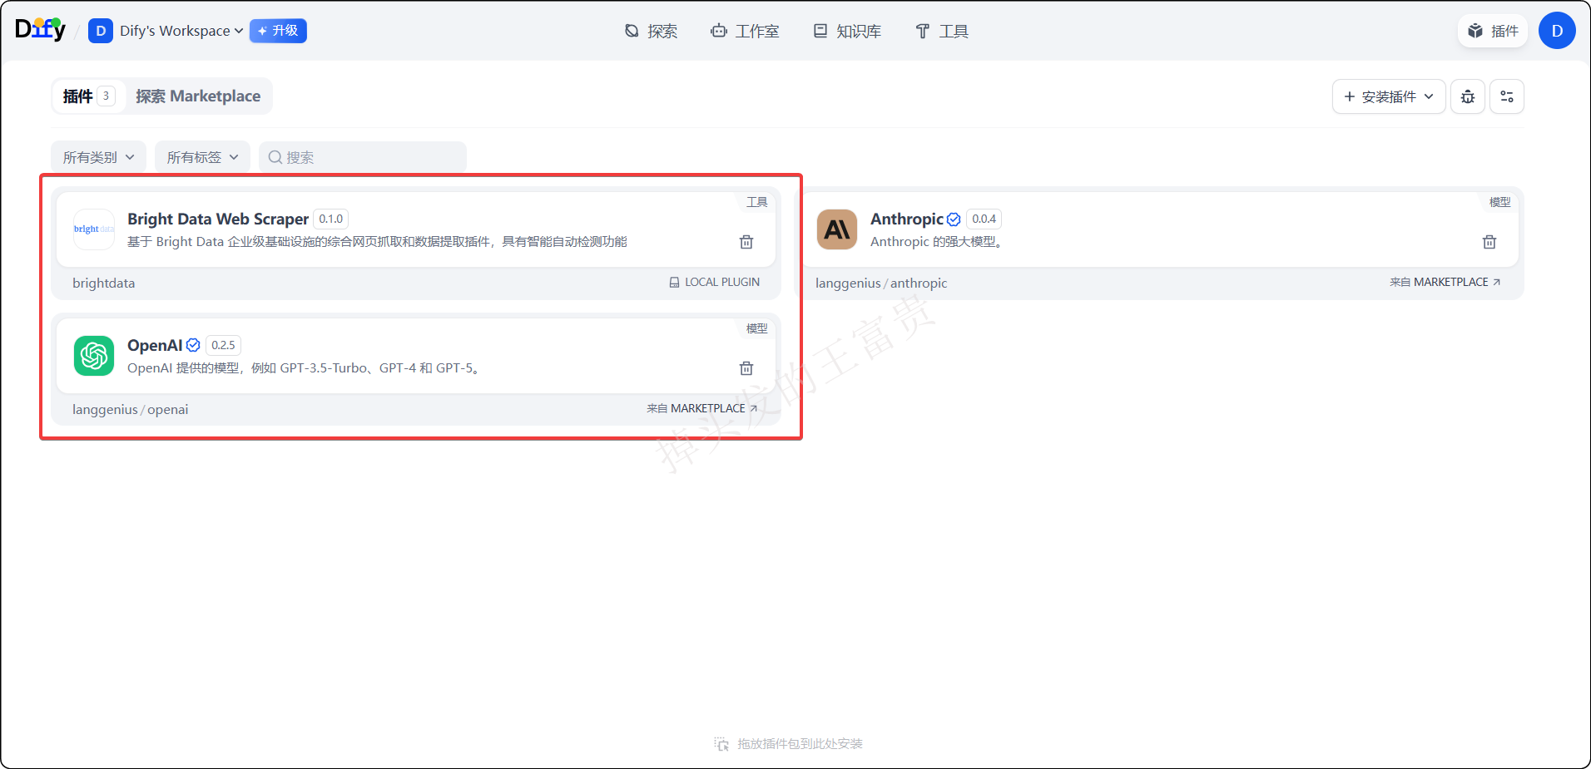This screenshot has height=769, width=1591.
Task: Open the user avatar D menu
Action: 1557,31
